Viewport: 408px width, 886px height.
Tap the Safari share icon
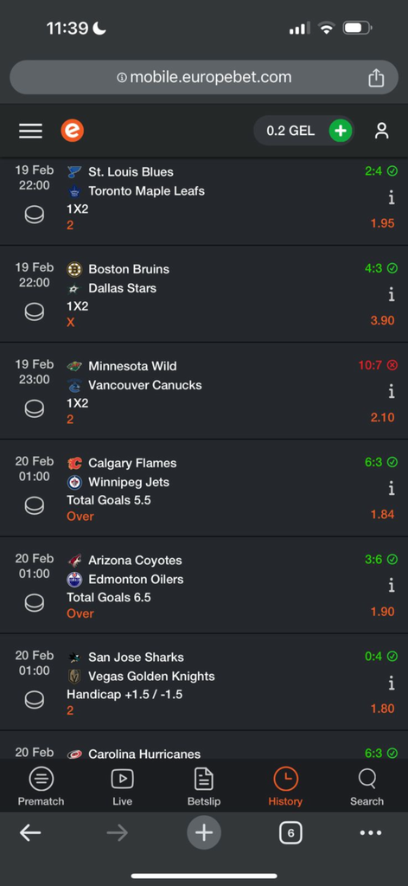coord(376,77)
